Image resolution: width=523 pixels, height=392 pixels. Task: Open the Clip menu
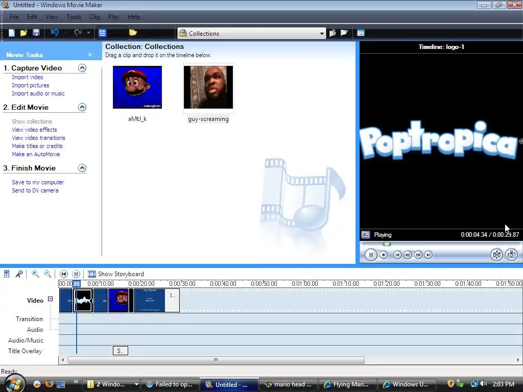[x=94, y=17]
